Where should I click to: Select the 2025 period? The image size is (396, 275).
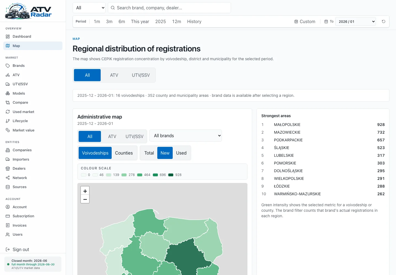pyautogui.click(x=161, y=21)
